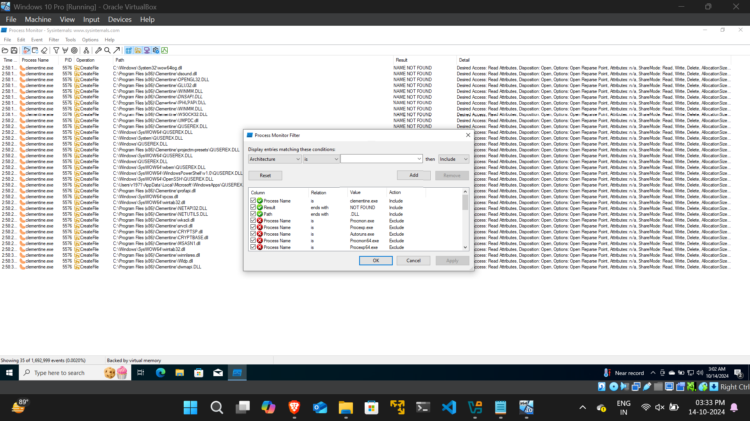
Task: Toggle the Capture events toolbar icon
Action: 26,50
